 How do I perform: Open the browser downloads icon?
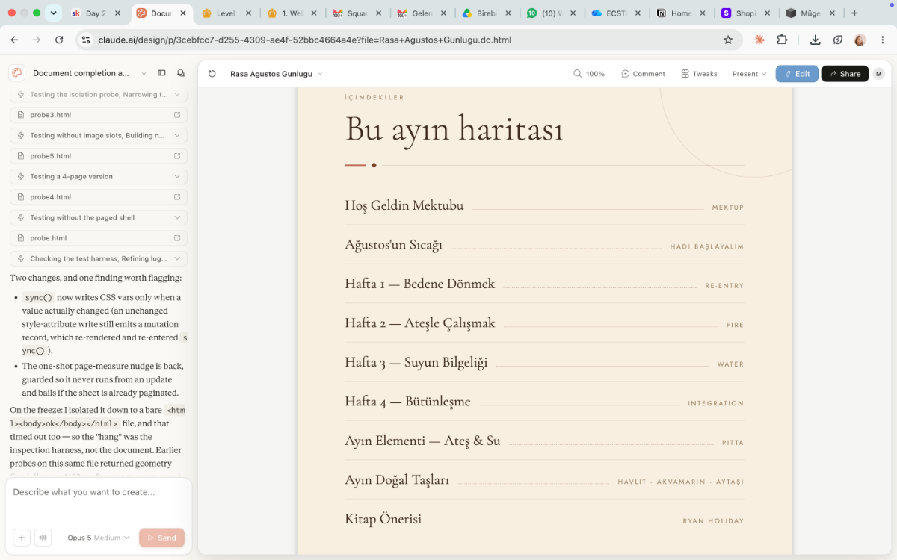coord(816,40)
